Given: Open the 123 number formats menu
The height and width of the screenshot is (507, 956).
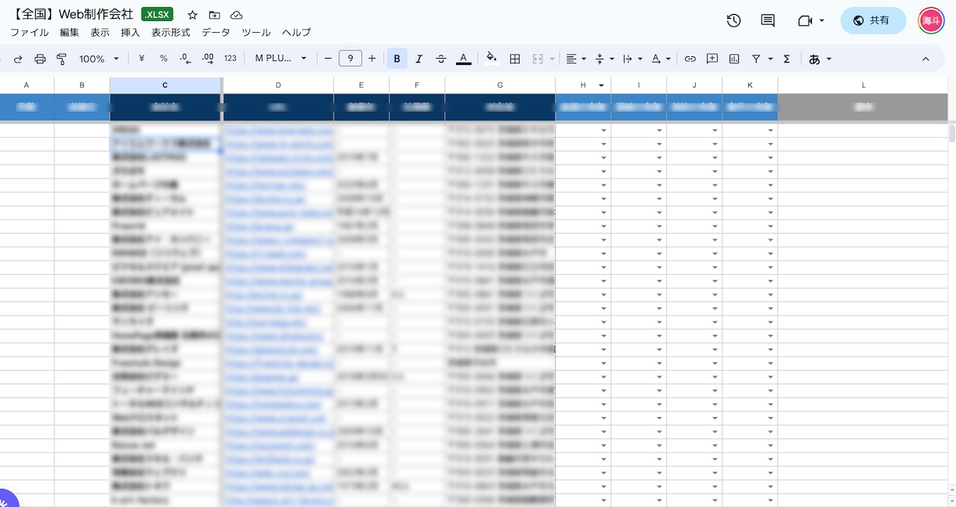Looking at the screenshot, I should click(x=230, y=59).
